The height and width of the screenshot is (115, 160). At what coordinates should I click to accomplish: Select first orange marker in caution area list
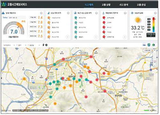pyautogui.click(x=49, y=18)
